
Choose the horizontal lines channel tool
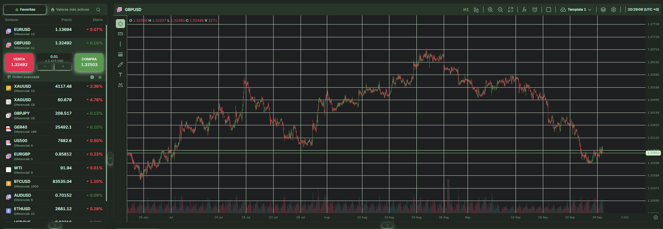pos(120,54)
